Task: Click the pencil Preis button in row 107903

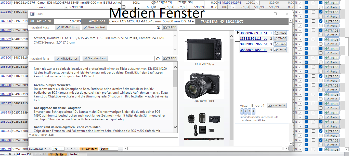Action: pyautogui.click(x=332, y=7)
